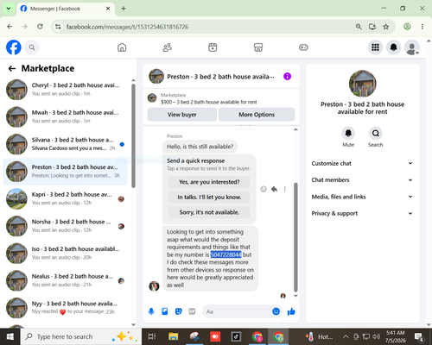Go to the Home feed icon

pyautogui.click(x=122, y=47)
